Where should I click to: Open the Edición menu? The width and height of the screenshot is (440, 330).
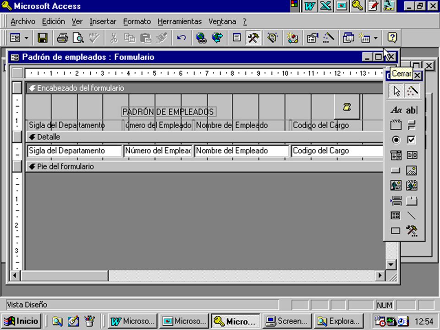tap(53, 22)
